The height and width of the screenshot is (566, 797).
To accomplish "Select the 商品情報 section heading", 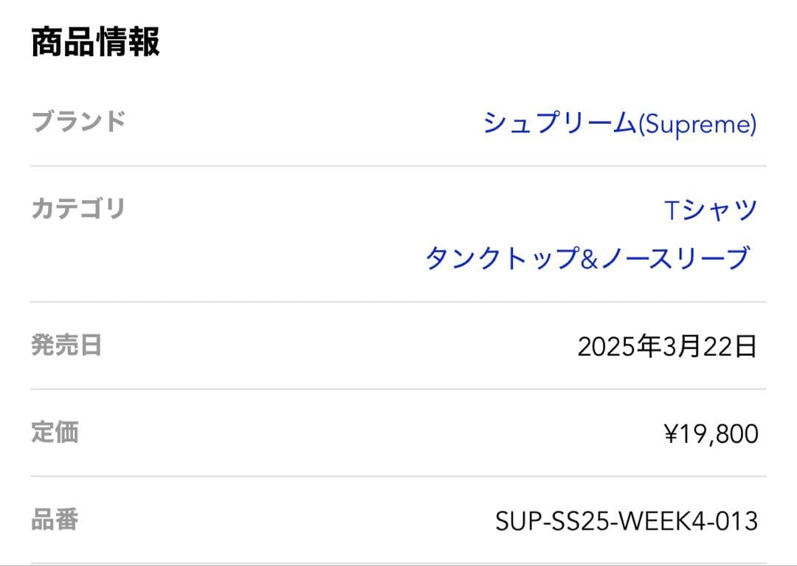I will 97,41.
